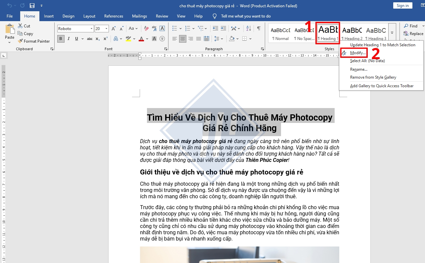Expand the Styles gallery More arrow
This screenshot has width=425, height=263.
tap(392, 33)
